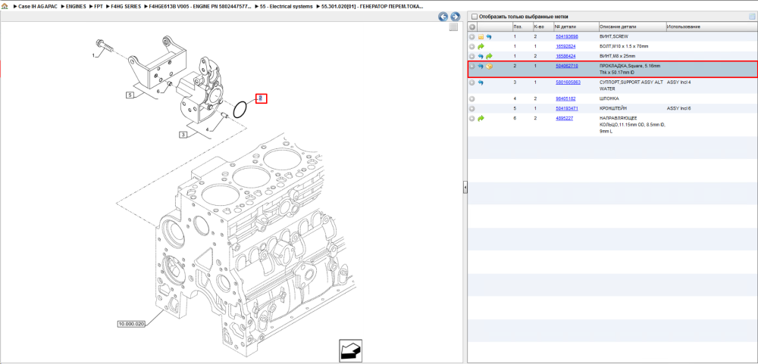Open the F4HG SERIES breadcrumb
The image size is (758, 364).
click(126, 7)
